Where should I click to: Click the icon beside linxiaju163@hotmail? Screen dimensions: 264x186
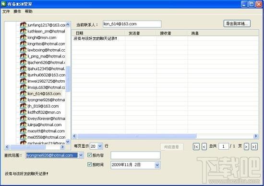pyautogui.click(x=23, y=87)
